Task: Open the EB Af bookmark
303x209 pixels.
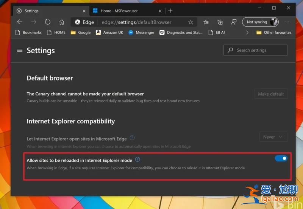Action: click(217, 33)
